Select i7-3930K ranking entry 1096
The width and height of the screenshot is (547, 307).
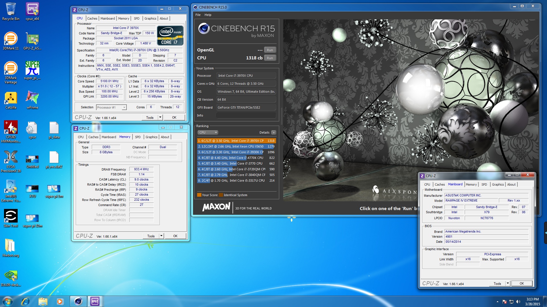pos(236,152)
